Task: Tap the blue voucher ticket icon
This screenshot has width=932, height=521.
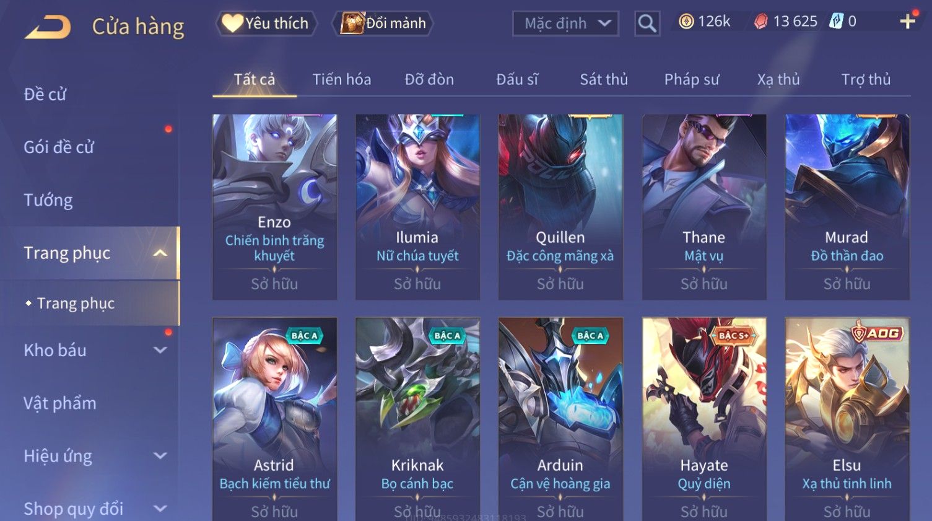Action: 836,22
